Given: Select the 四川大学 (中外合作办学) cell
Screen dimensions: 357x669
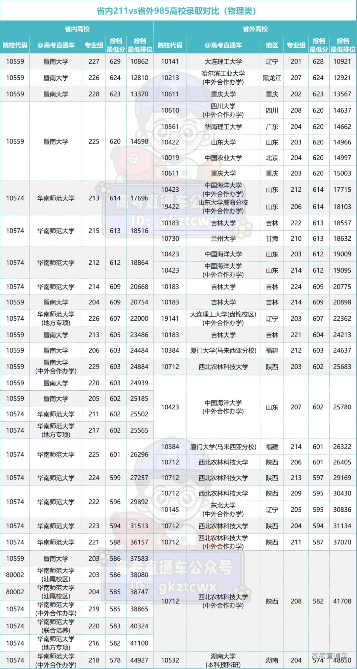Looking at the screenshot, I should [x=223, y=110].
